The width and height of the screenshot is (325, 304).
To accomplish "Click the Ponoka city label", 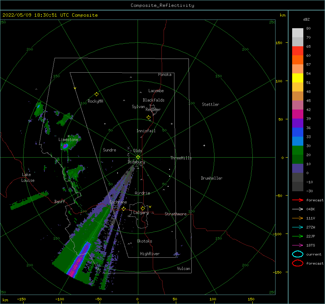I will click(165, 74).
